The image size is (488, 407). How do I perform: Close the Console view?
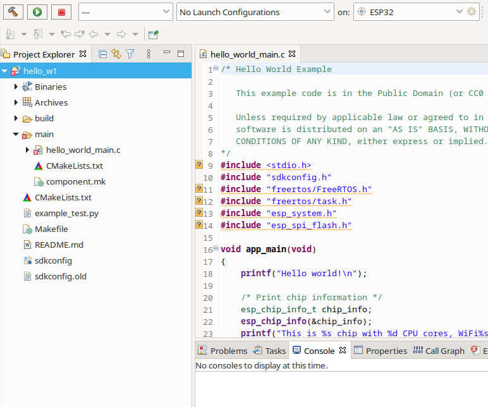[343, 350]
